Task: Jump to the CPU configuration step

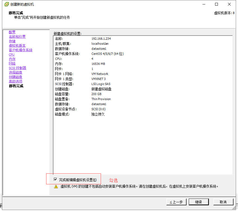Action: coord(11,54)
